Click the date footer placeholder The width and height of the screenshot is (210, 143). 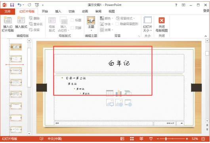(165, 123)
